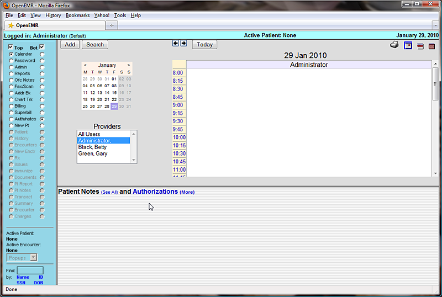Select Admin top radio button
The image size is (442, 297).
click(x=11, y=67)
